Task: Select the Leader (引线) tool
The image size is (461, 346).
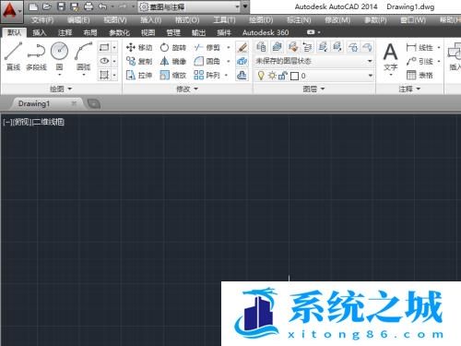Action: [x=420, y=61]
